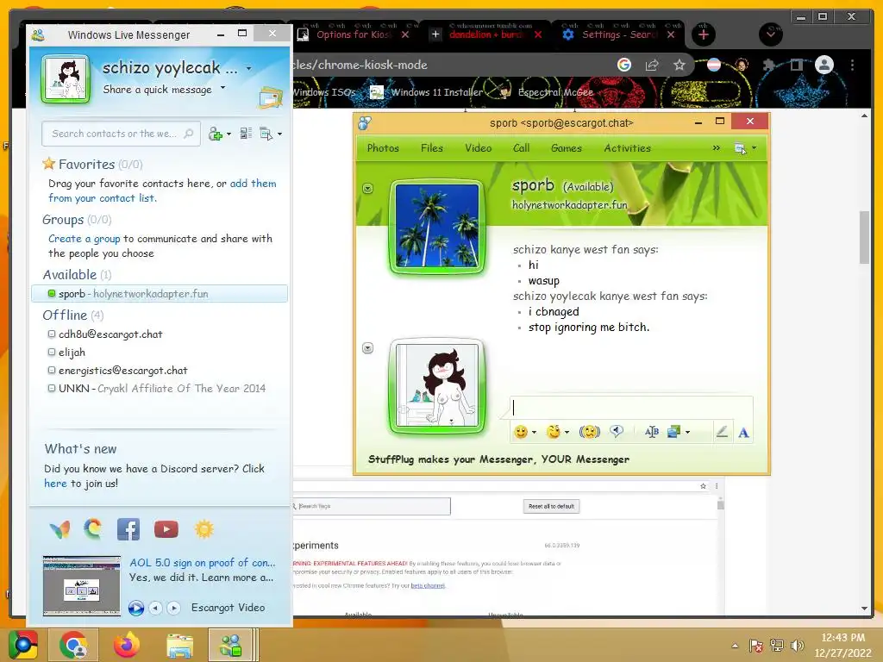Open the Share a quick message dropdown
Viewport: 883px width, 662px height.
(223, 88)
